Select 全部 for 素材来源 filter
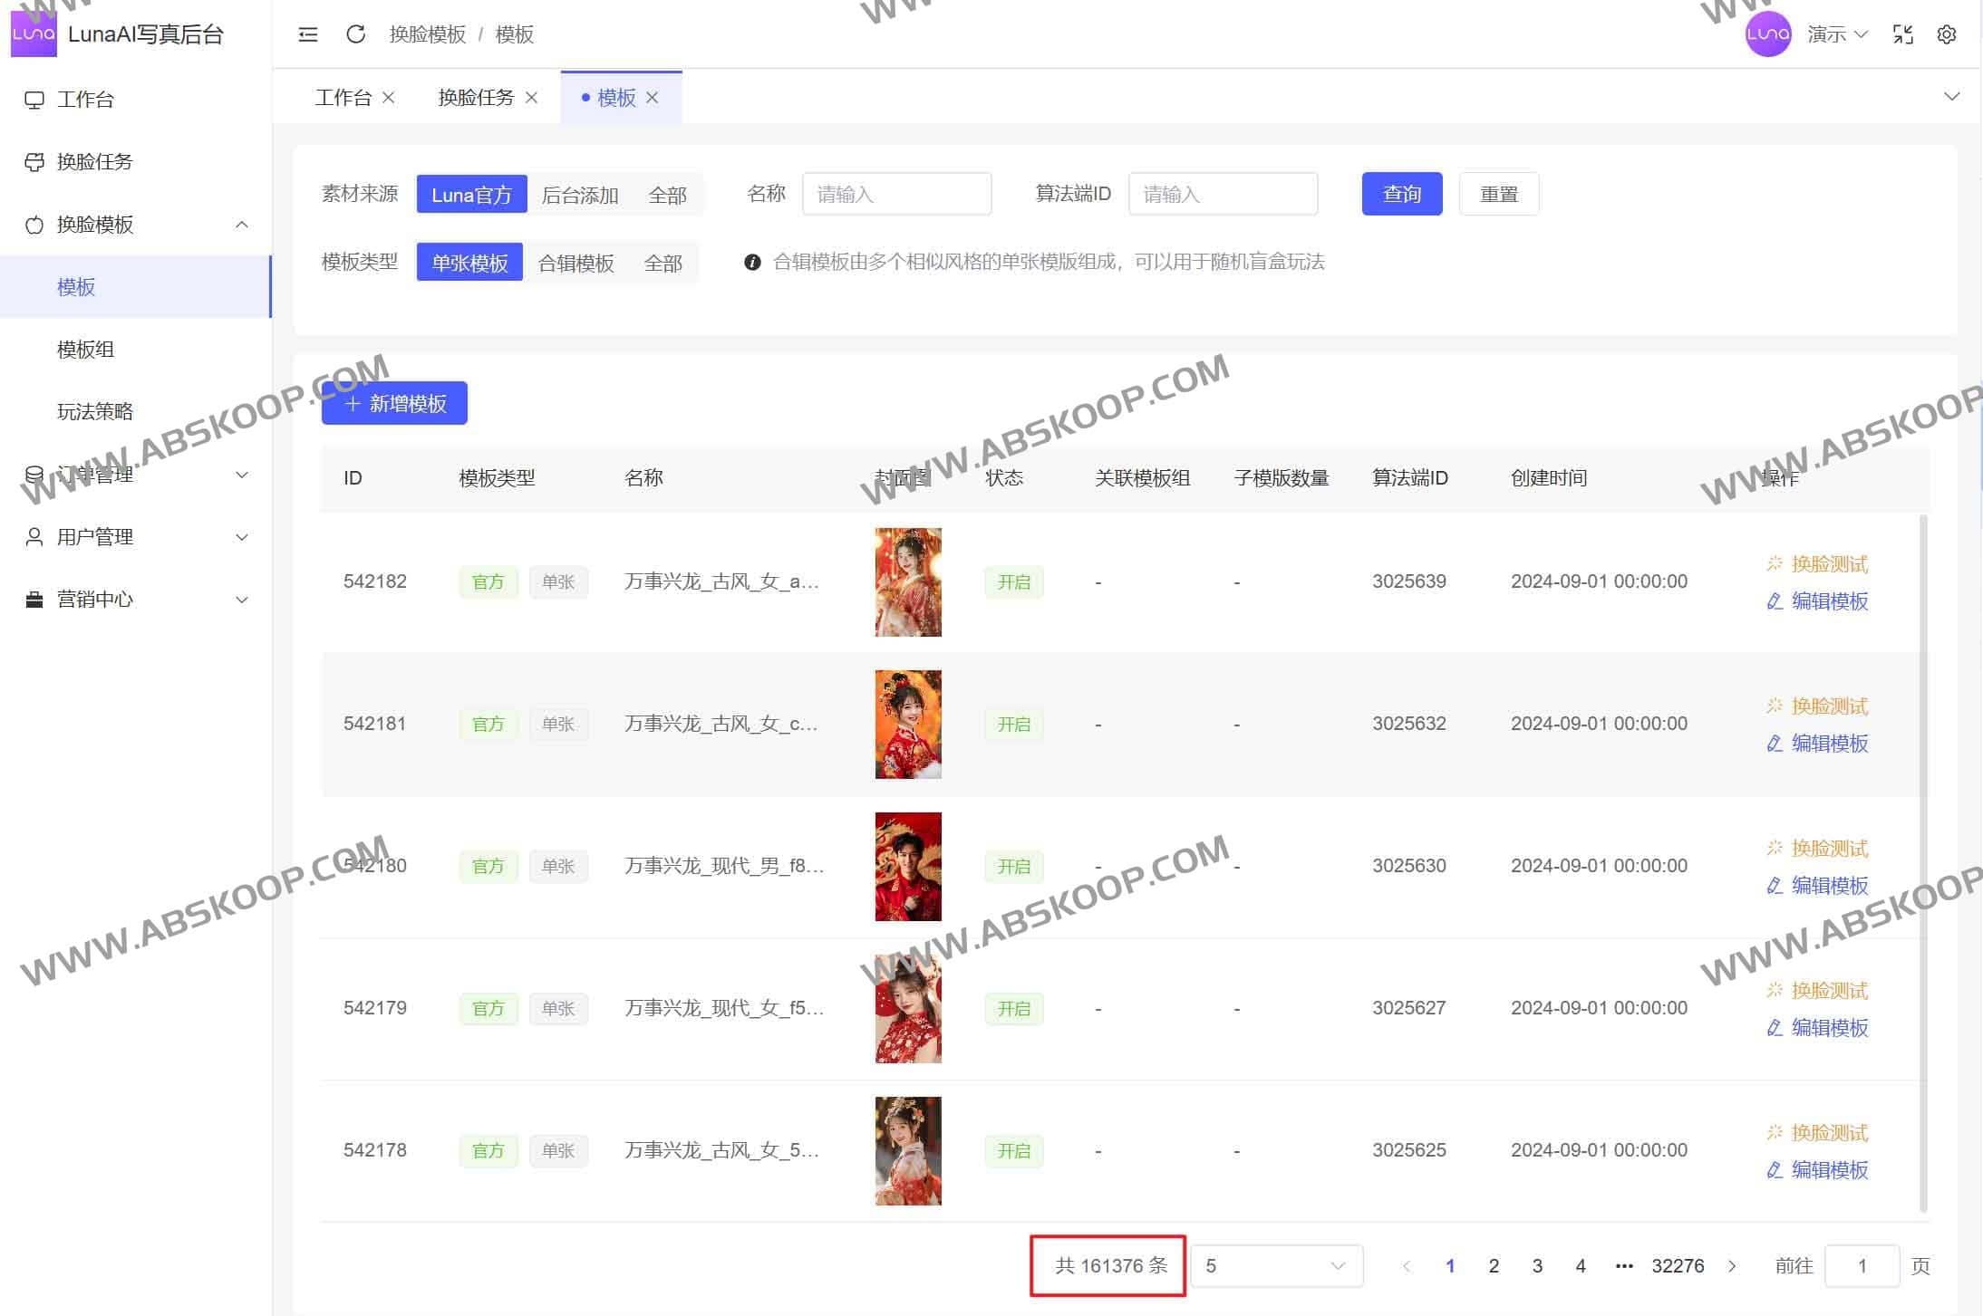 coord(667,193)
